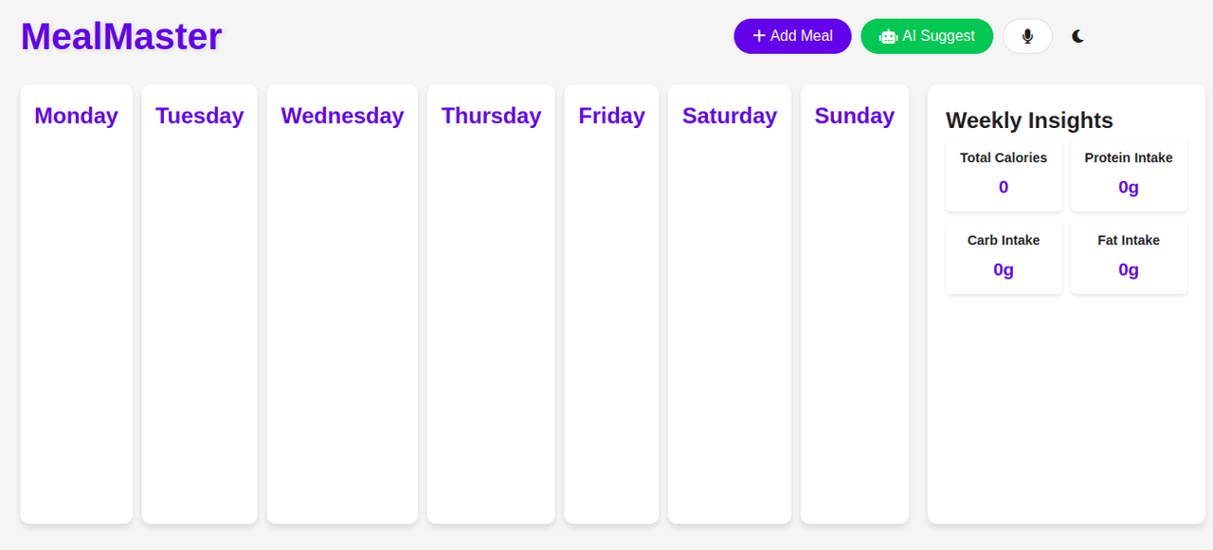The width and height of the screenshot is (1213, 550).
Task: Select the Monday column header
Action: pyautogui.click(x=76, y=116)
